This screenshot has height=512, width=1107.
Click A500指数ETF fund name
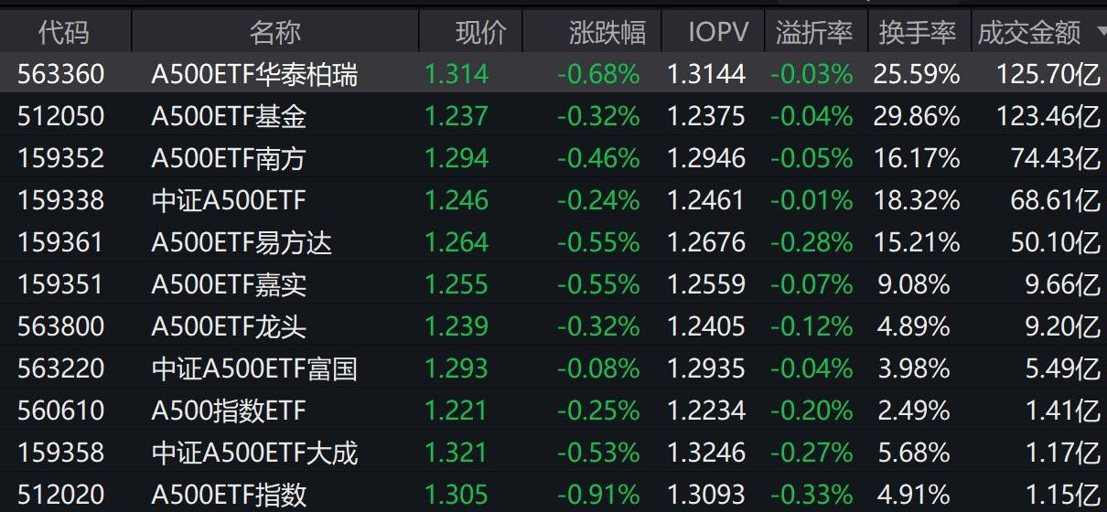229,411
